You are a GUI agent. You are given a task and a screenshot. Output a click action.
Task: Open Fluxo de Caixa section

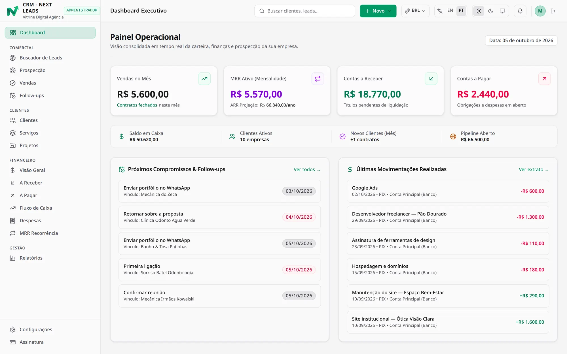tap(50, 208)
